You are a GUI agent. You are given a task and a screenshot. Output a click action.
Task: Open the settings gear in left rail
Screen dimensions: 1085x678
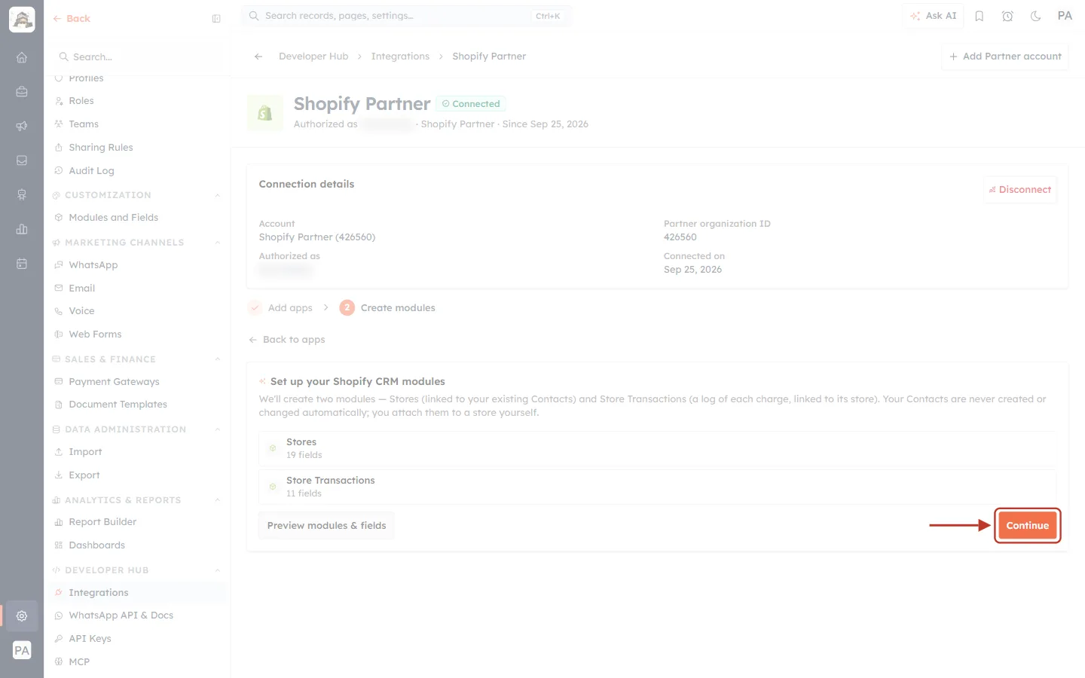tap(22, 615)
